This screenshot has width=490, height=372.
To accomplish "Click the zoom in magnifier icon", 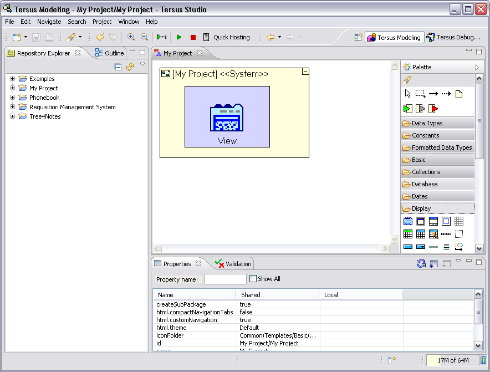I will click(131, 37).
